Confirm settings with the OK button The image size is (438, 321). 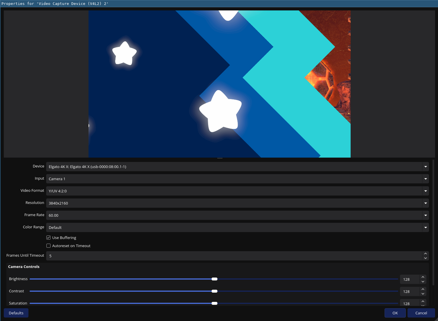[x=395, y=313]
